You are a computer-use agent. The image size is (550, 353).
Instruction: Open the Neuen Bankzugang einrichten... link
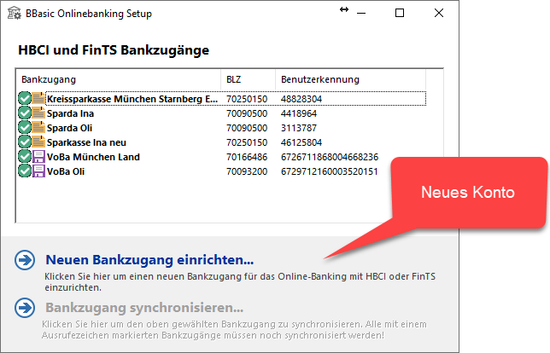[x=149, y=260]
